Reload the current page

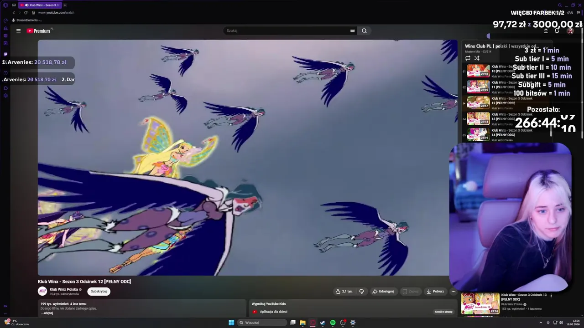[26, 12]
